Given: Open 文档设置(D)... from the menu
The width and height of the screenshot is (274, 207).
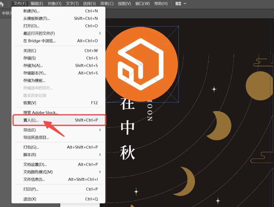Looking at the screenshot, I should [x=59, y=165].
